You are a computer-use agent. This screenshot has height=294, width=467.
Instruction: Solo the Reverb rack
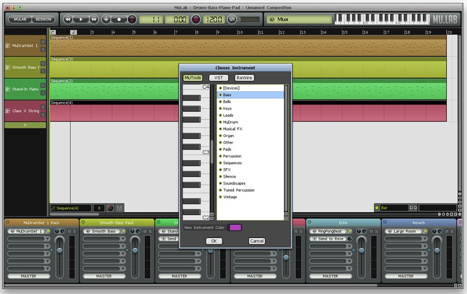click(452, 231)
